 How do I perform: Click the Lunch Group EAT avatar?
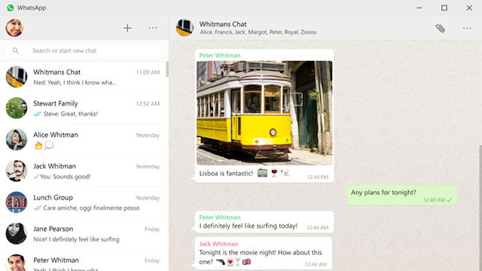pyautogui.click(x=17, y=202)
